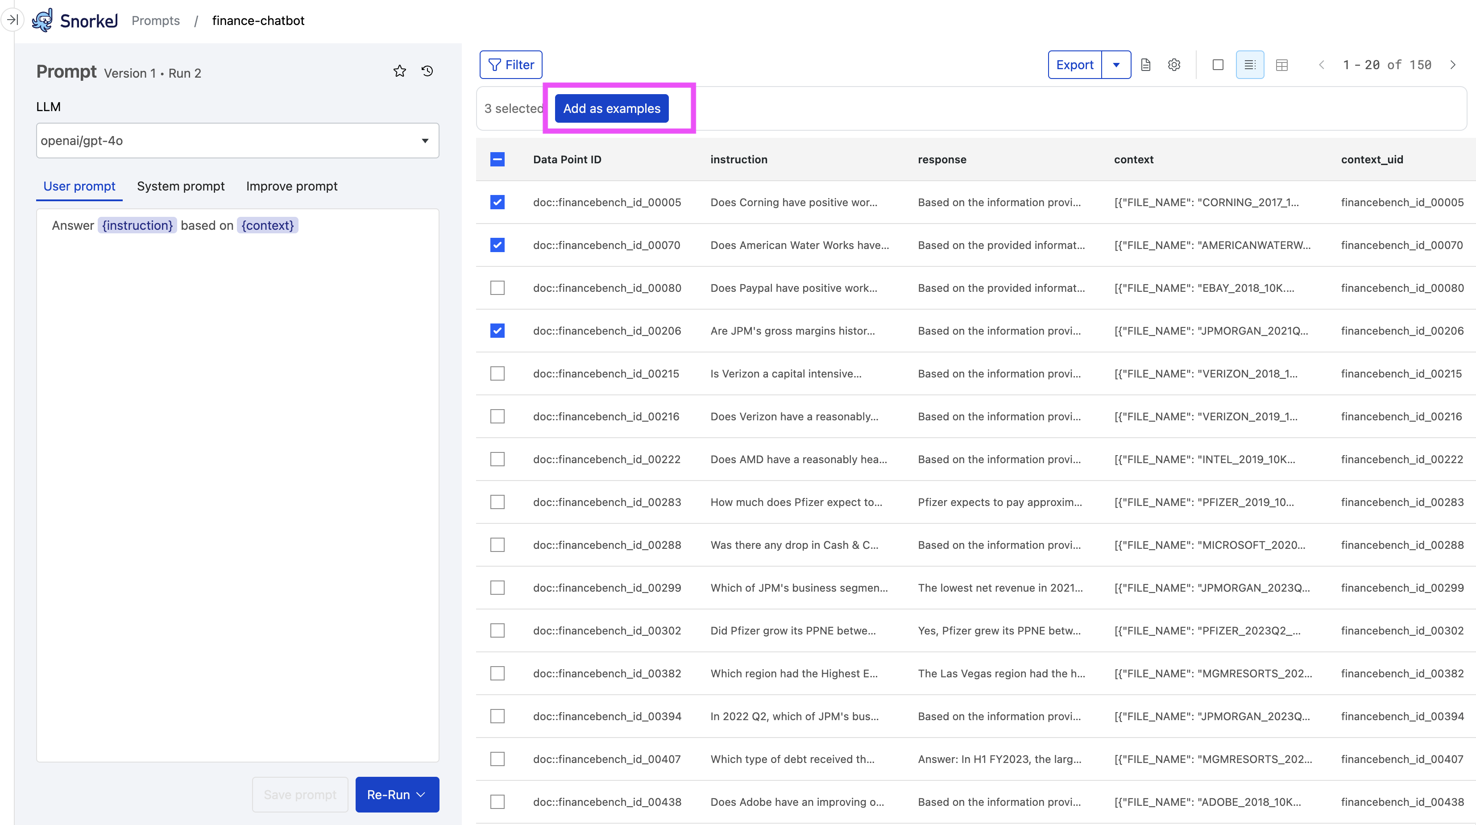Check row financebench_id_00216
Screen dimensions: 1476x825
497,416
